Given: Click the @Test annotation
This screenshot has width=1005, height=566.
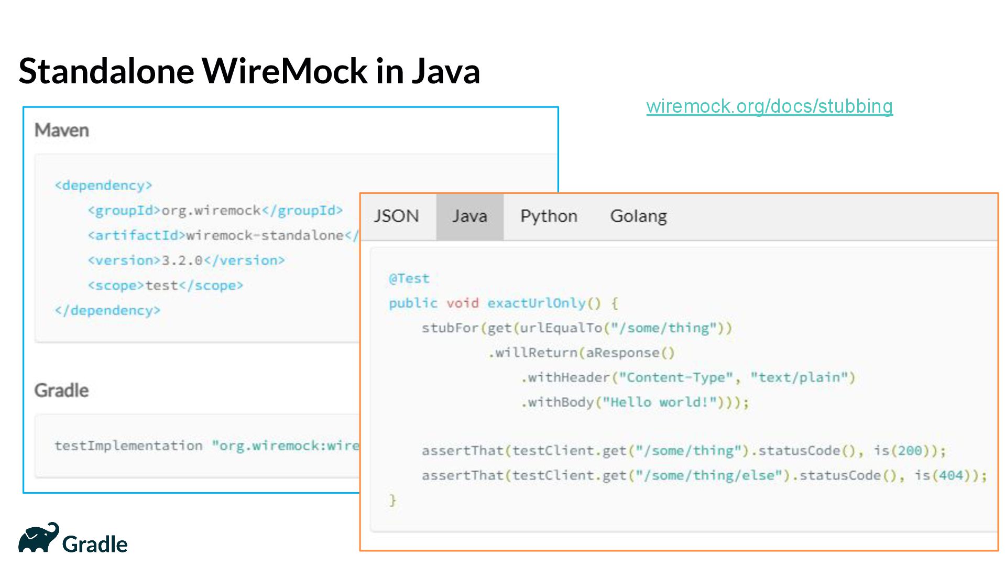Looking at the screenshot, I should [409, 278].
